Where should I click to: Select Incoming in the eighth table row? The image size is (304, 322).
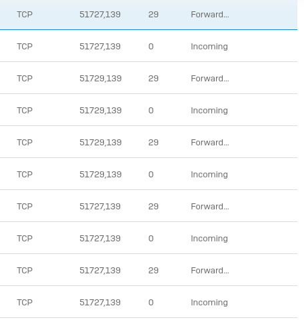point(209,239)
